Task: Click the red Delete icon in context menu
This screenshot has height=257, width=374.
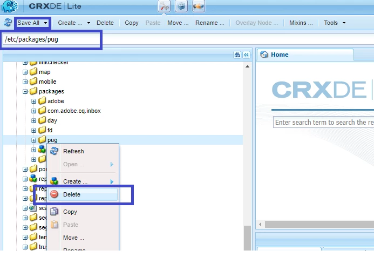Action: (x=54, y=194)
